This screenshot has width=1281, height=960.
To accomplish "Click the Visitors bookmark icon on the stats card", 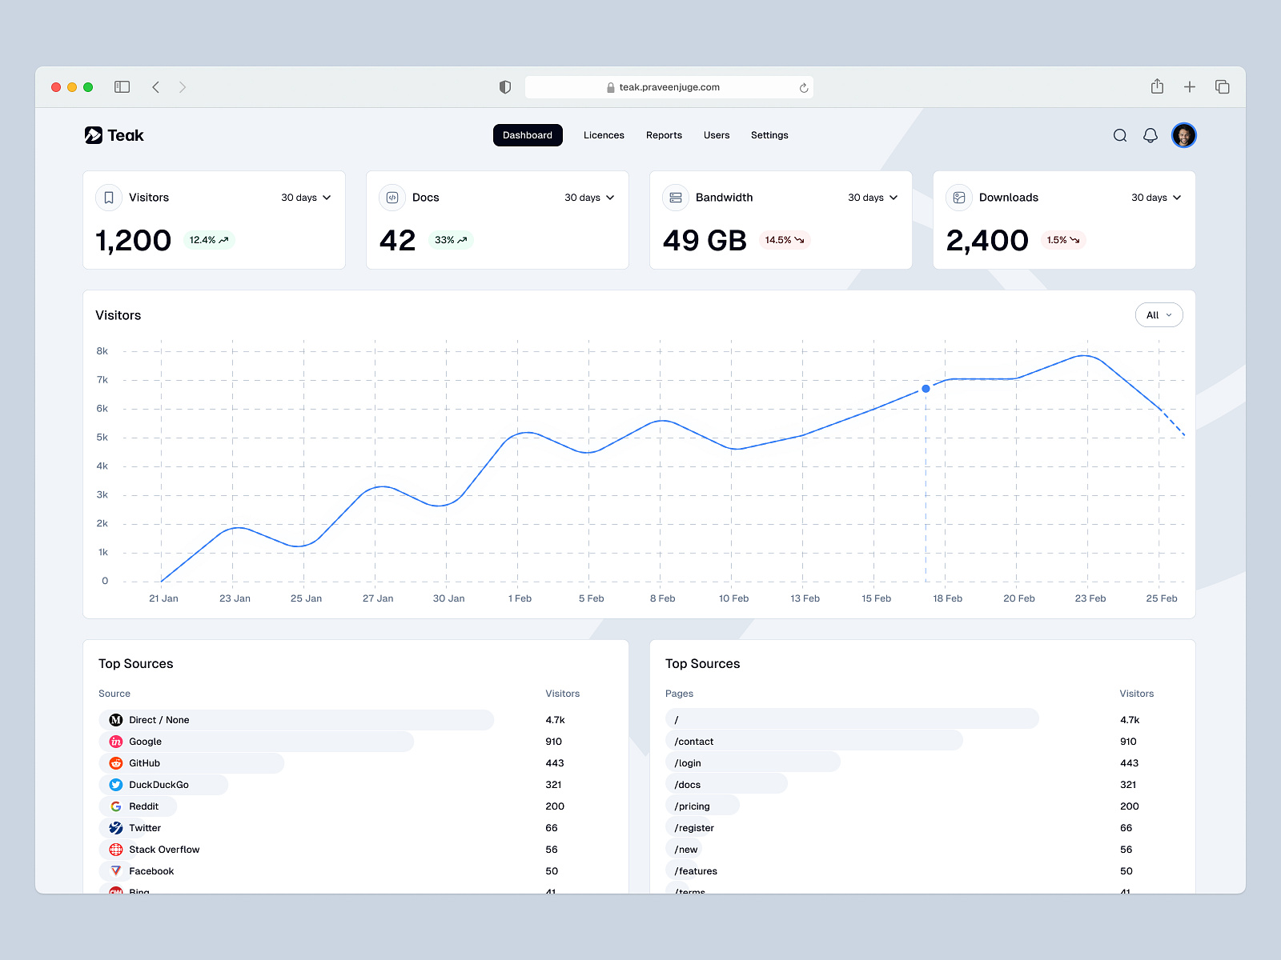I will click(109, 198).
